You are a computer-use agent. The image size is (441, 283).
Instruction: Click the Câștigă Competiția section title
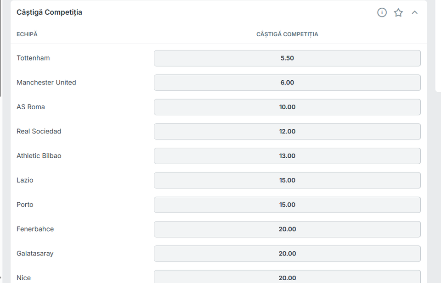[x=49, y=12]
